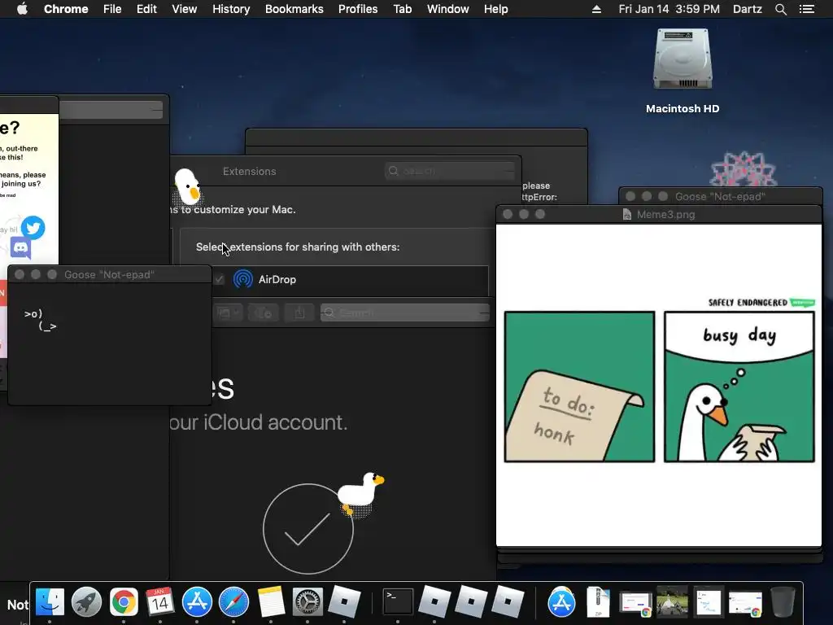Screen dimensions: 833x625
Task: Launch Safari compass icon in dock
Action: (233, 602)
